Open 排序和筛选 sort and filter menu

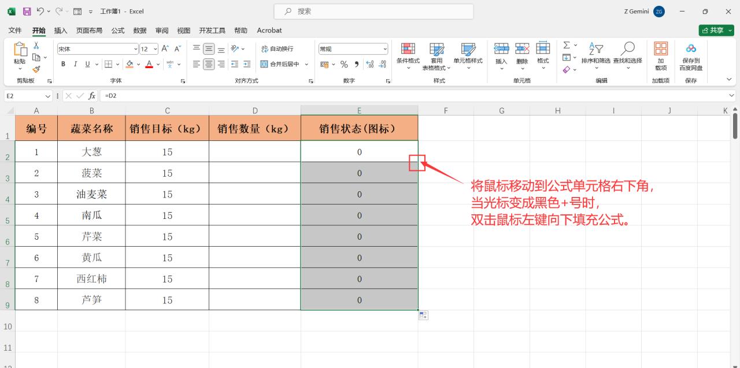coord(595,56)
